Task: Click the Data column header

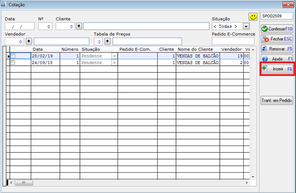Action: pos(45,49)
